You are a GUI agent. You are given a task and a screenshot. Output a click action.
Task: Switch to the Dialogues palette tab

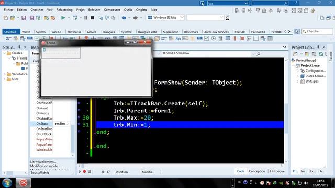108,32
